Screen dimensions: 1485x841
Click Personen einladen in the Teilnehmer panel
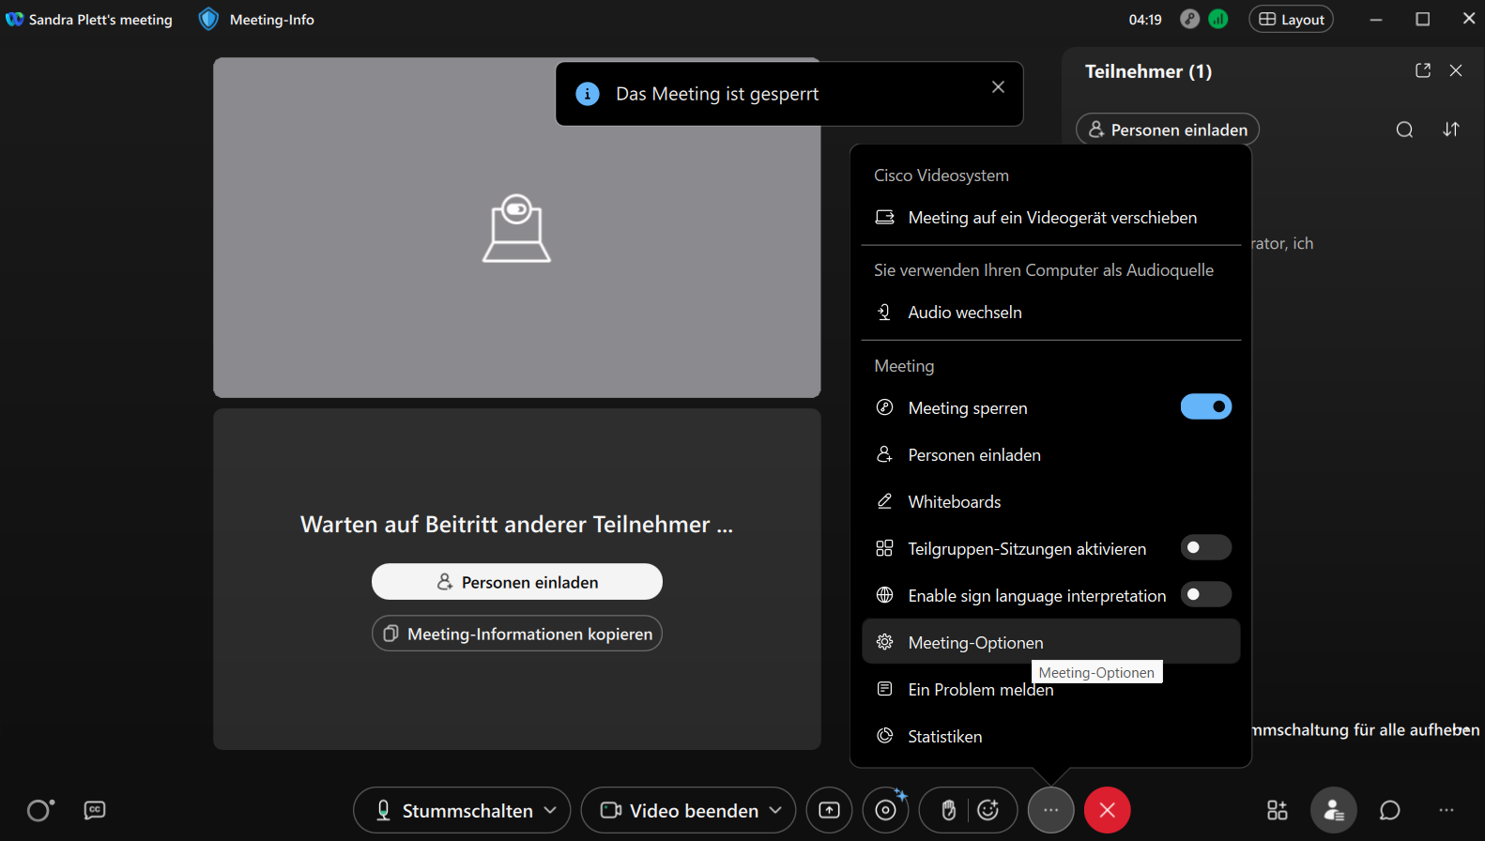coord(1168,130)
